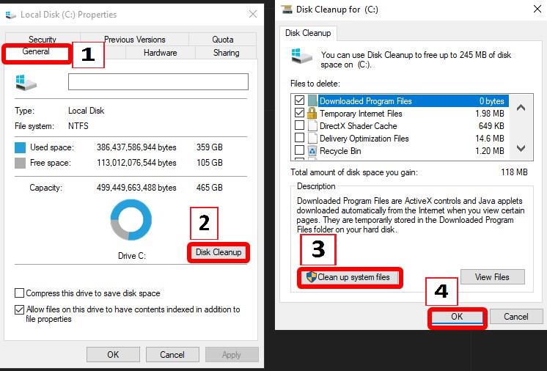Select the DirectX Shader Cache row text
The height and width of the screenshot is (371, 547).
pos(359,126)
